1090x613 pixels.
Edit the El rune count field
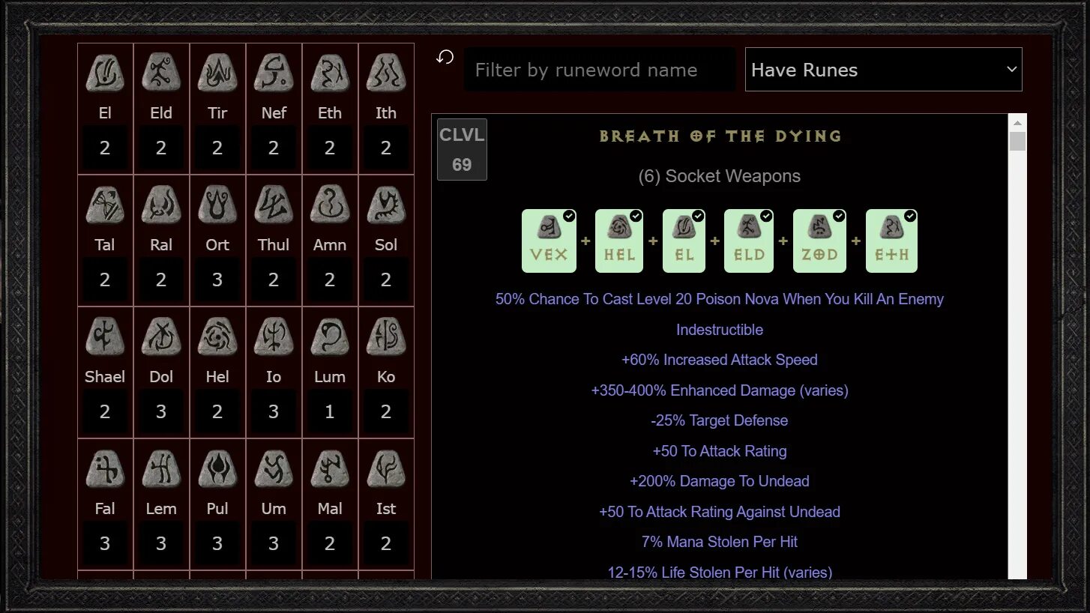[105, 148]
